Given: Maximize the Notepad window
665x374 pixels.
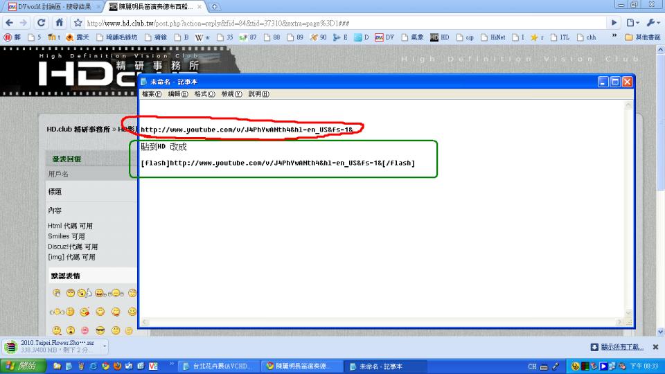Looking at the screenshot, I should click(615, 82).
